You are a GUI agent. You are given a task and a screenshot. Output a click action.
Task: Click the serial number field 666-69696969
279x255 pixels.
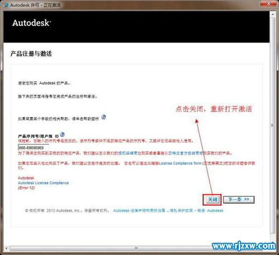[x=33, y=148]
